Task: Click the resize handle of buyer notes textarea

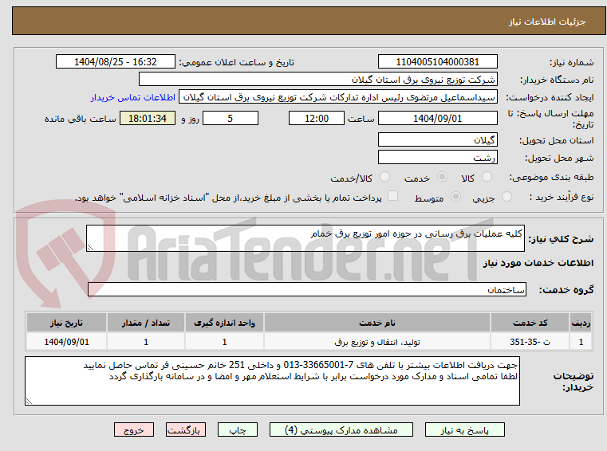Action: click(x=29, y=401)
